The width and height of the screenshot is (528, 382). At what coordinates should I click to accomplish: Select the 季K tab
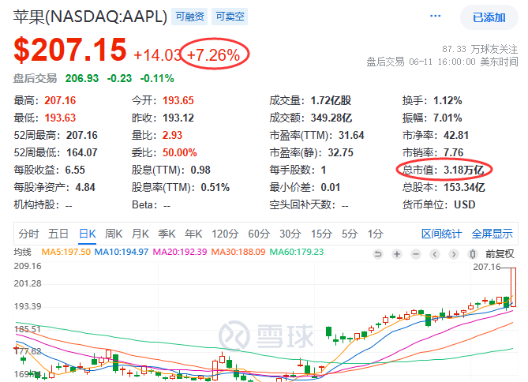167,234
